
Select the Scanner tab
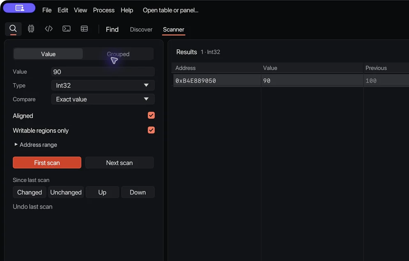pos(173,30)
